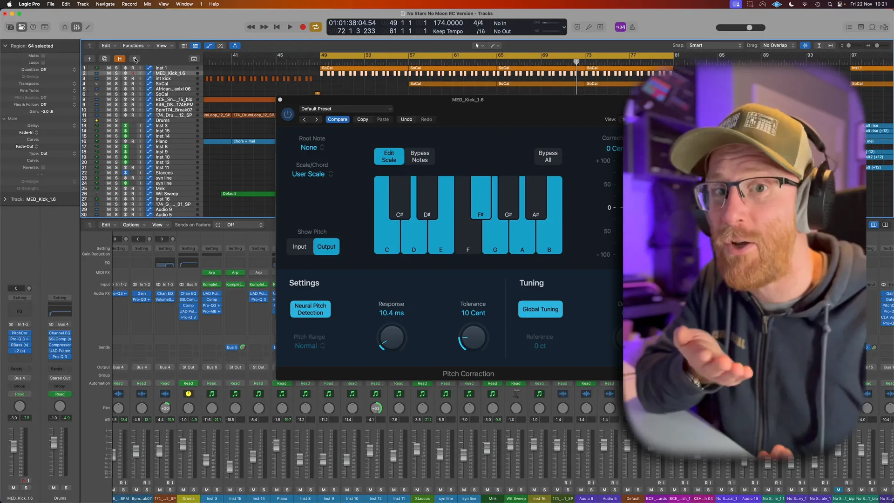Open the media Browsers icon
Viewport: 894px width, 503px height.
click(884, 27)
